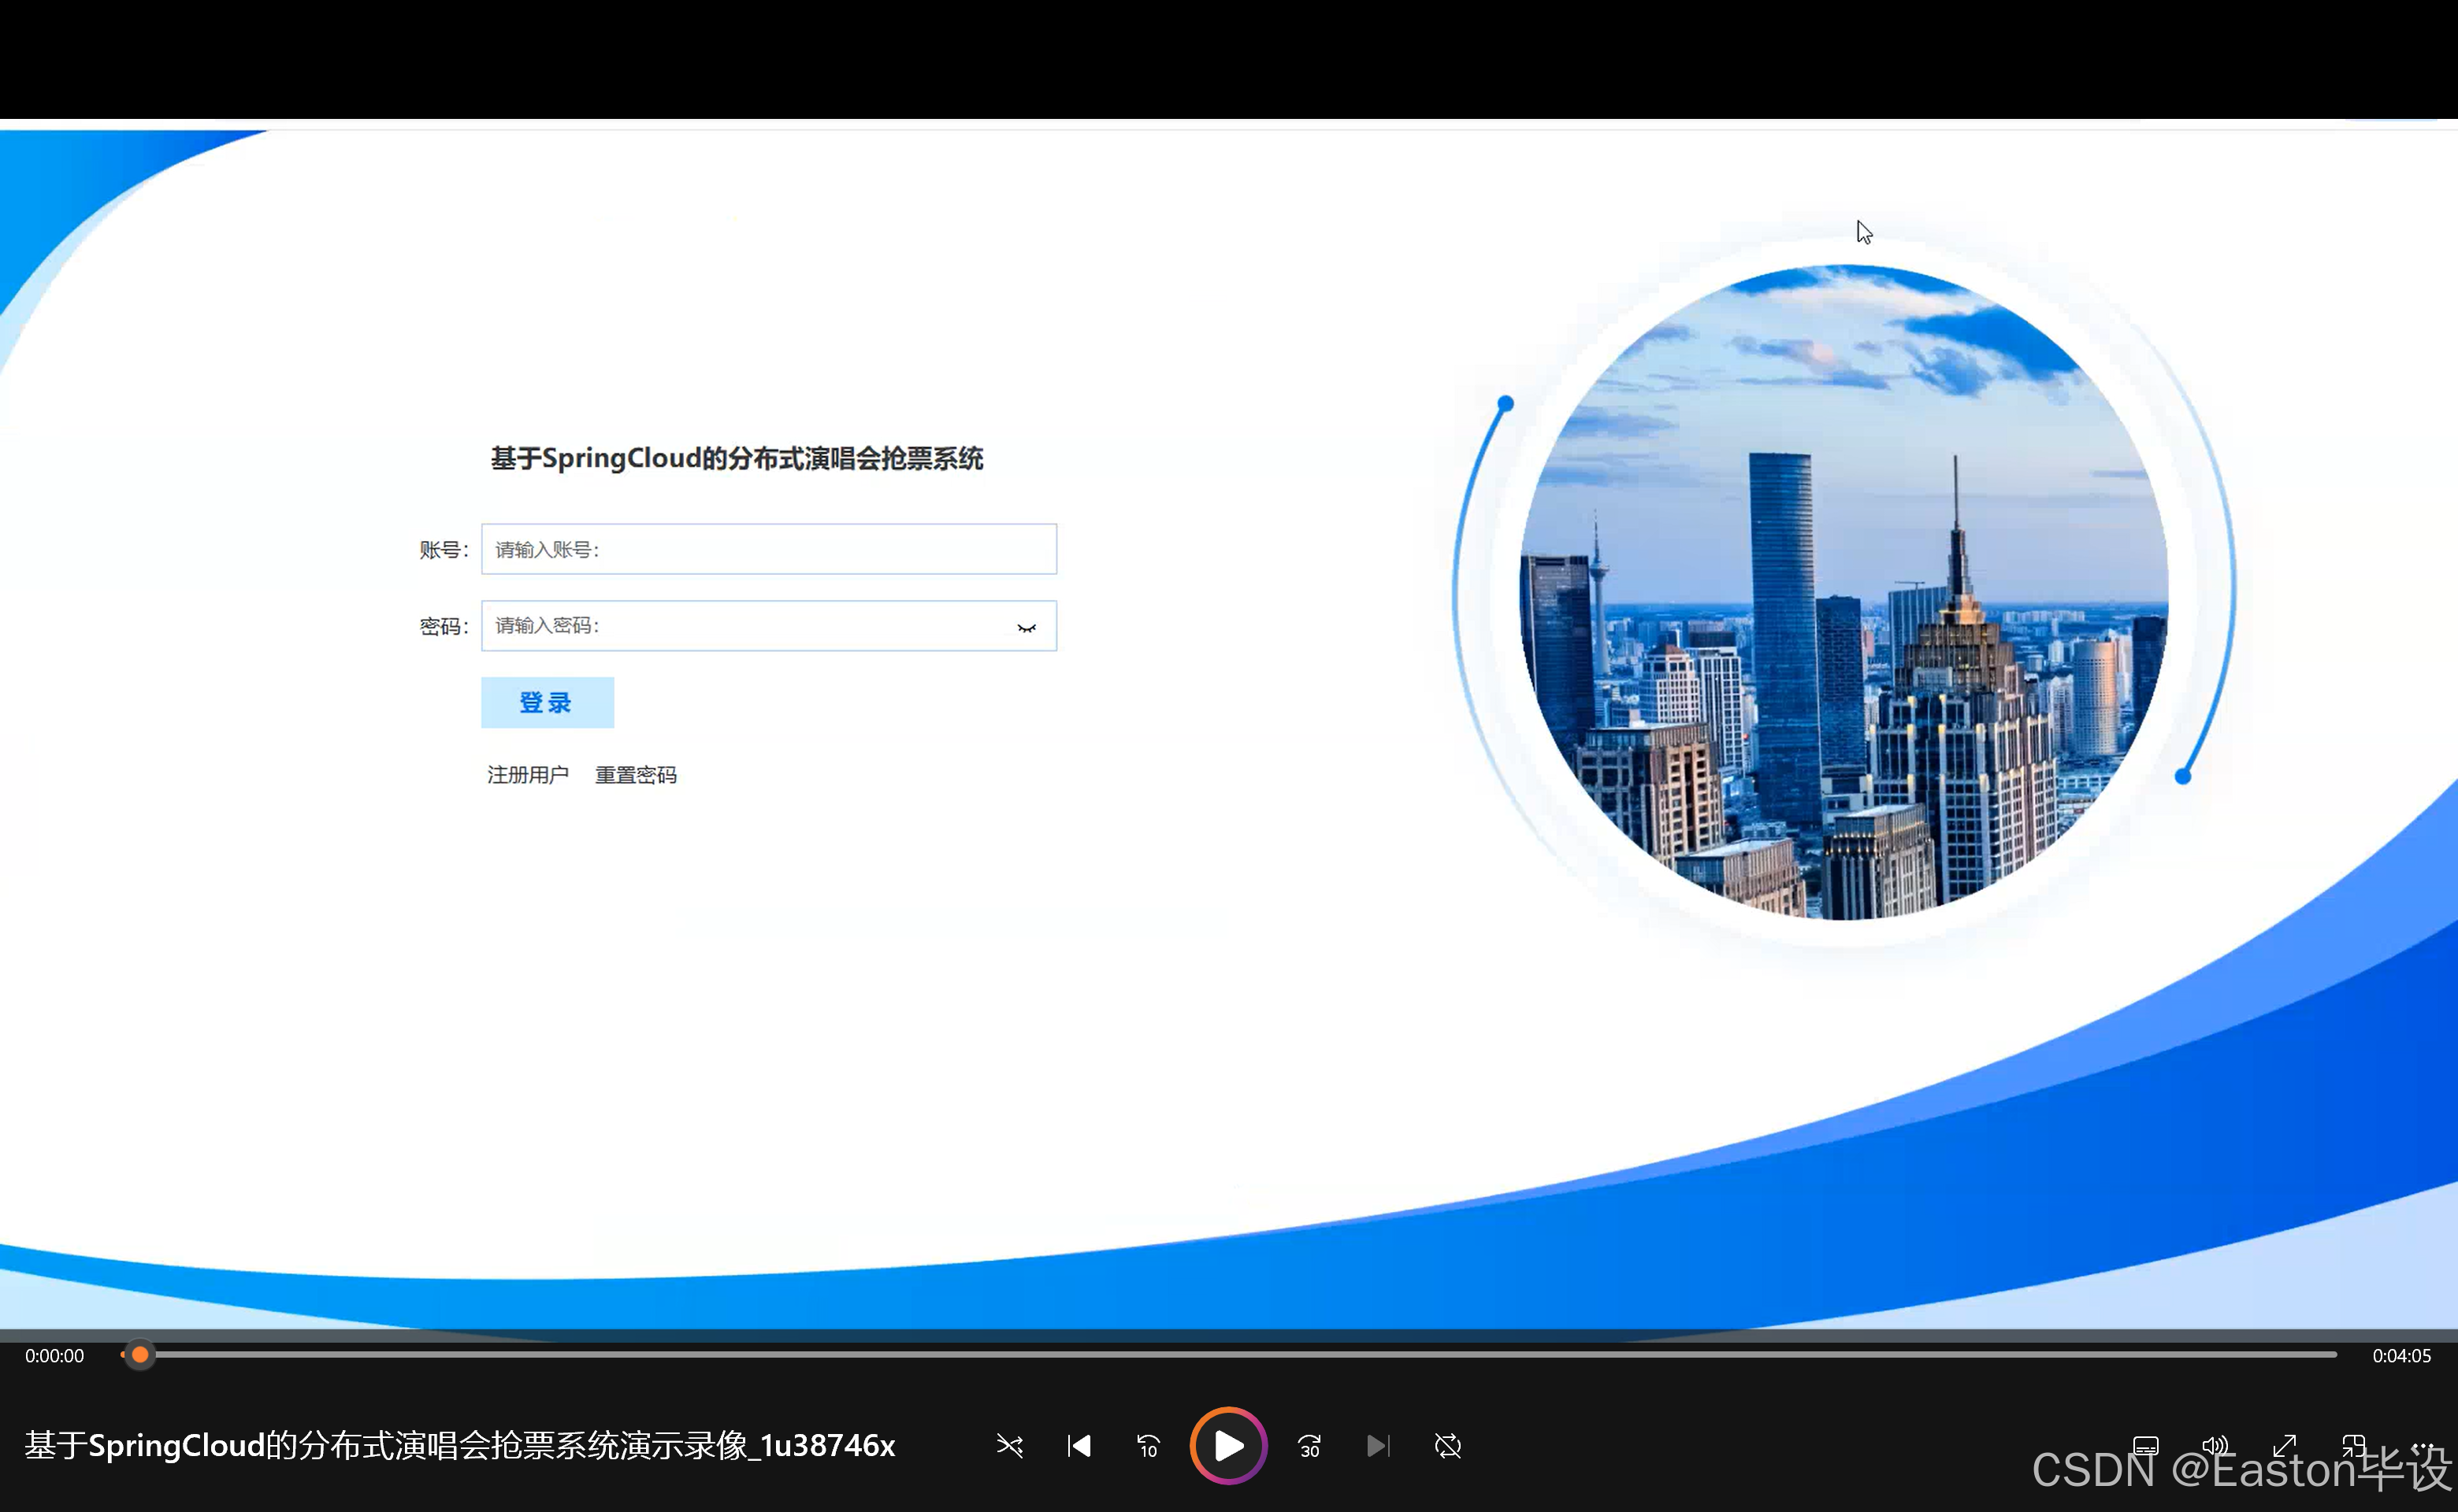Click the central play button
Image resolution: width=2458 pixels, height=1512 pixels.
(x=1227, y=1446)
